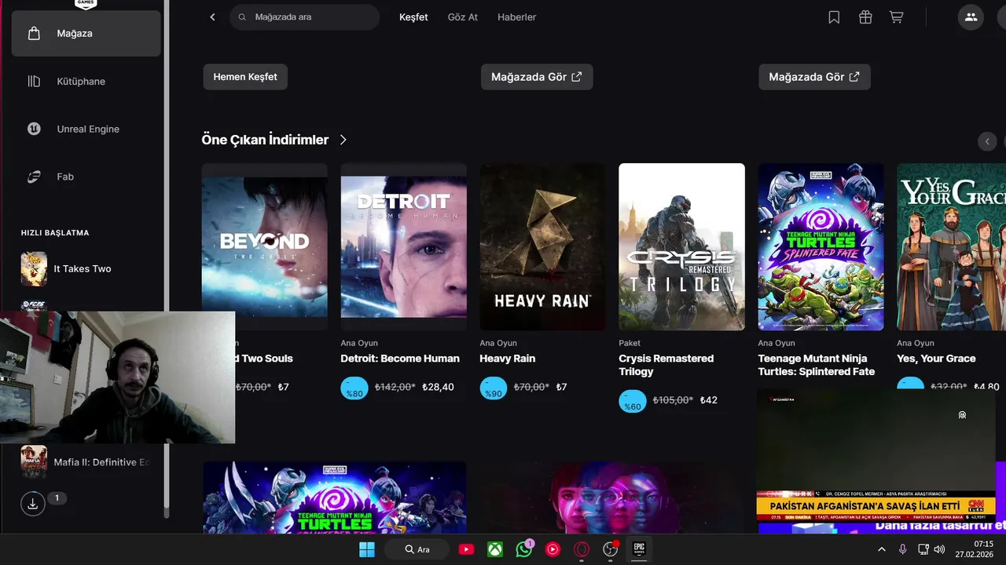Viewport: 1006px width, 565px height.
Task: Open the taskbar Ara search box
Action: (x=417, y=549)
